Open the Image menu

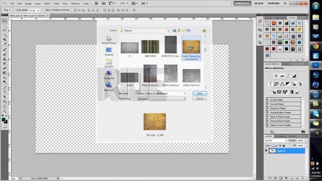28,4
